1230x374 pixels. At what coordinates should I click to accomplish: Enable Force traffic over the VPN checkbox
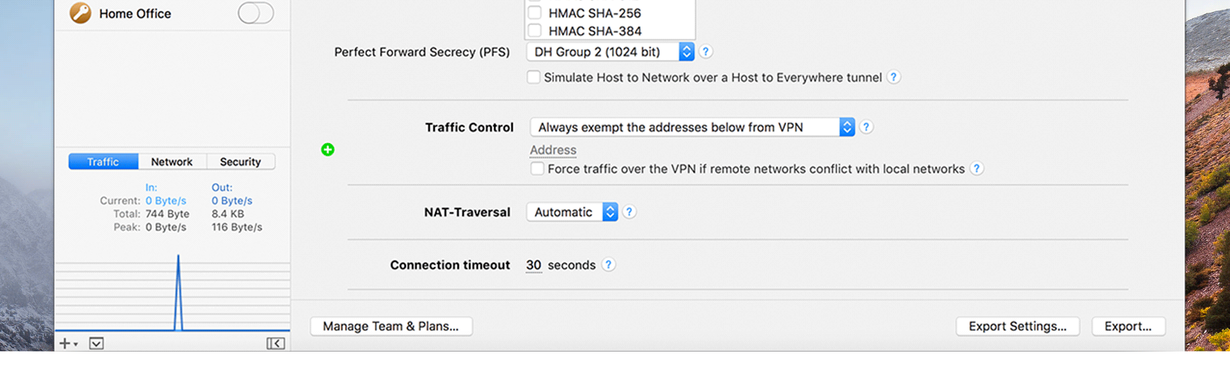pyautogui.click(x=537, y=169)
